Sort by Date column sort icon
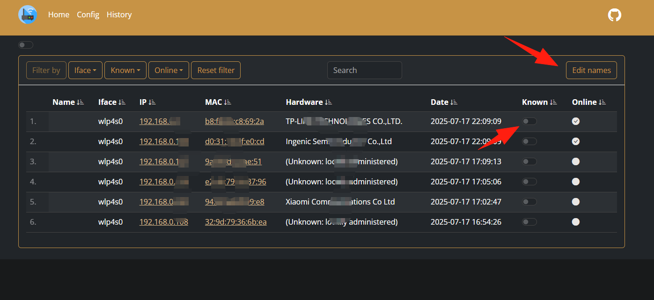The image size is (654, 300). pyautogui.click(x=454, y=102)
